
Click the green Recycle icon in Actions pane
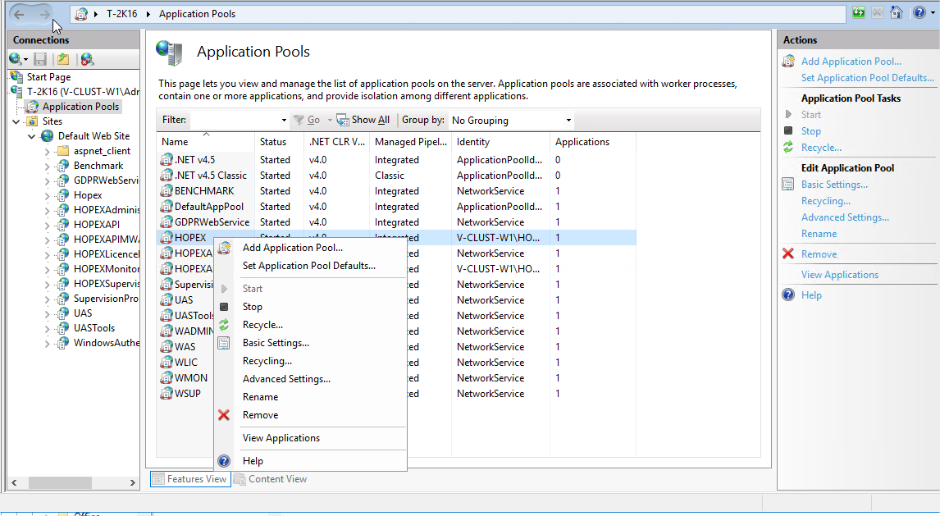pos(788,148)
